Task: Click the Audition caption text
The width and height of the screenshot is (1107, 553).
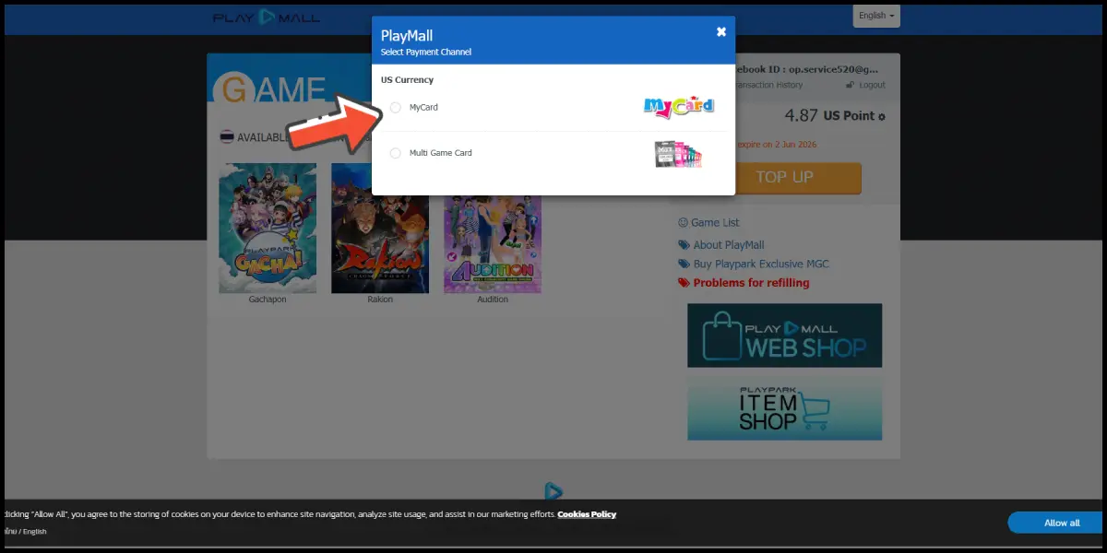Action: pyautogui.click(x=493, y=300)
